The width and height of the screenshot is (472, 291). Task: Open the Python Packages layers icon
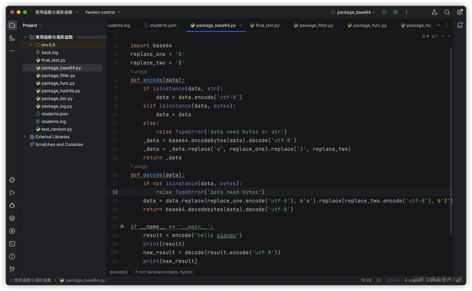point(12,218)
